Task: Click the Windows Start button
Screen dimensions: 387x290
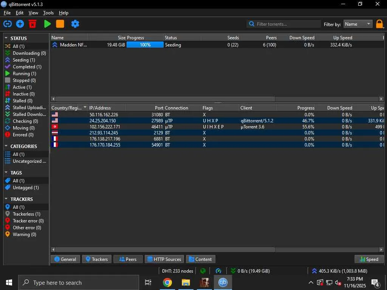Action: [x=9, y=282]
